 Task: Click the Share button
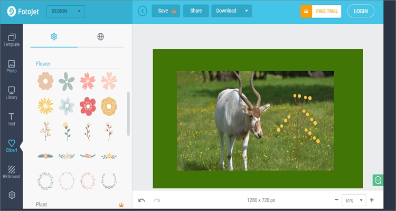(x=196, y=11)
